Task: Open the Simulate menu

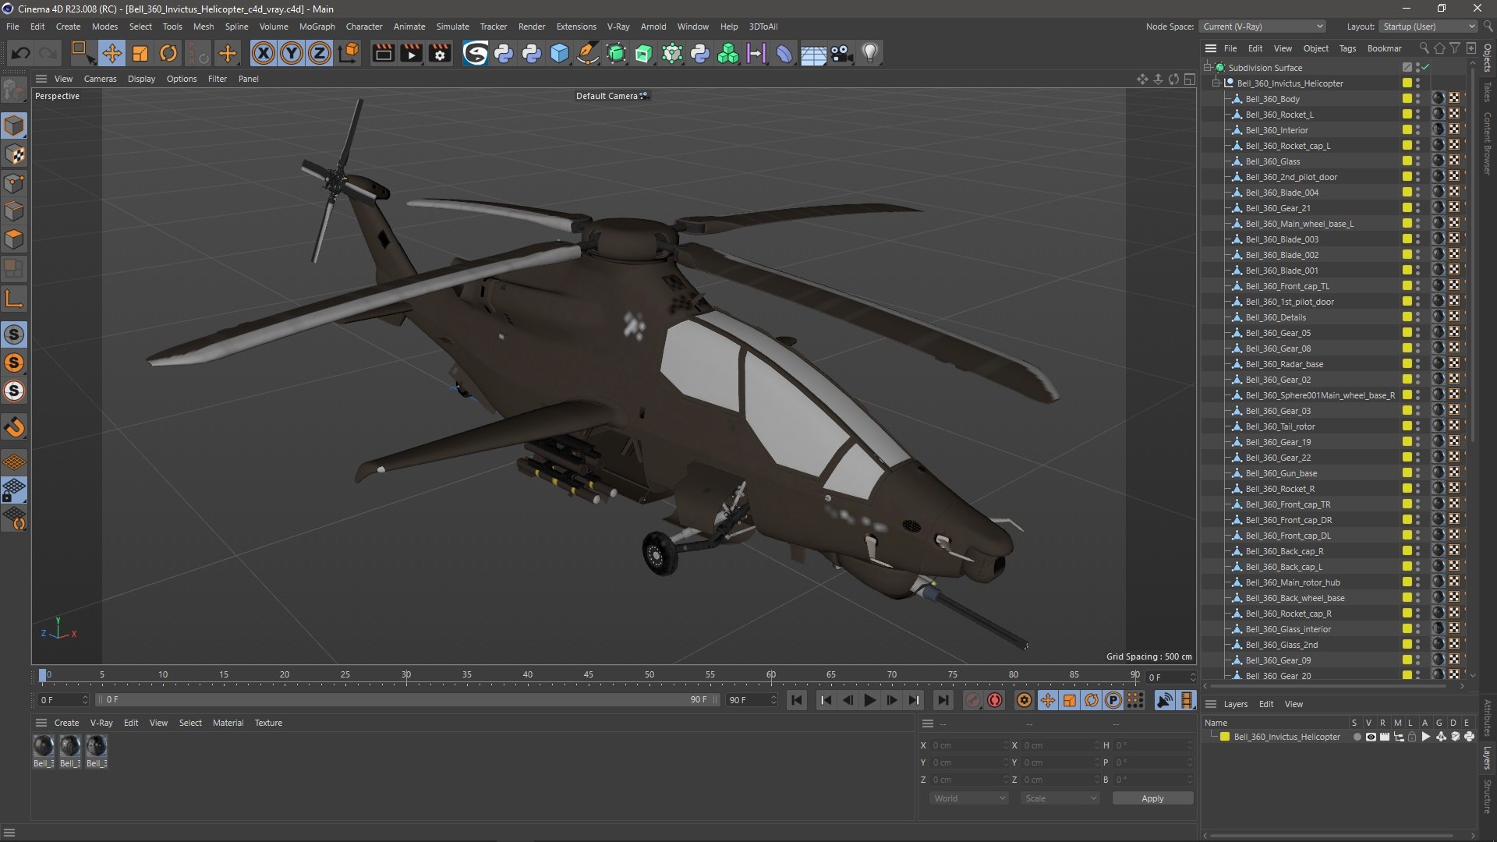Action: tap(452, 27)
